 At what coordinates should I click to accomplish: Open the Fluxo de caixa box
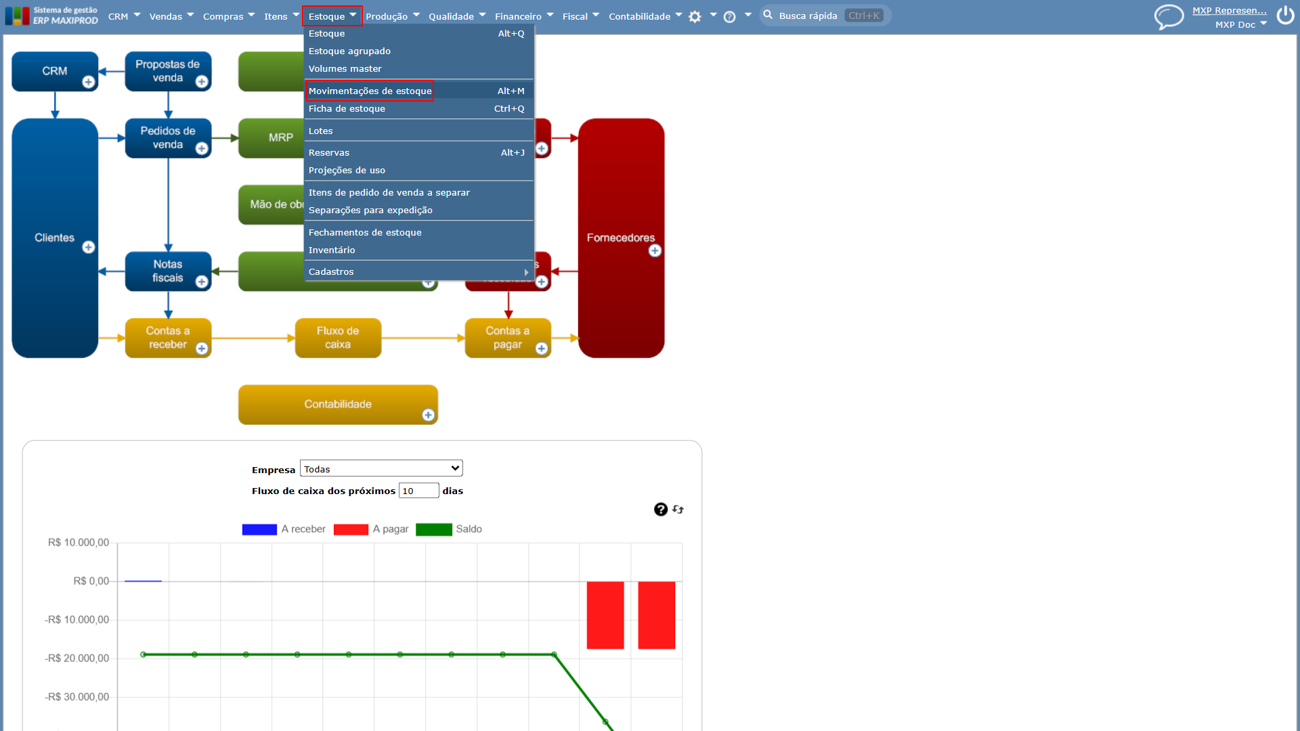pyautogui.click(x=338, y=338)
